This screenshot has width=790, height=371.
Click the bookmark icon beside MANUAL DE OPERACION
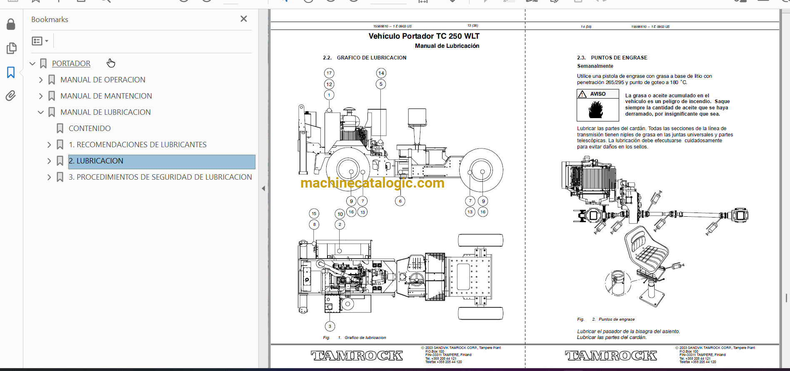tap(52, 80)
